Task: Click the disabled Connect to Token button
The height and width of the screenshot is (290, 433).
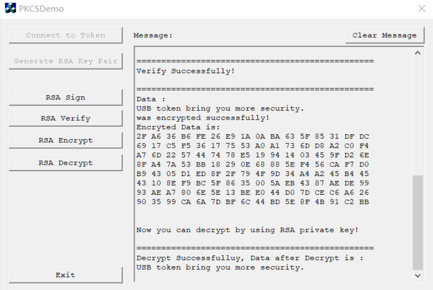Action: point(66,35)
